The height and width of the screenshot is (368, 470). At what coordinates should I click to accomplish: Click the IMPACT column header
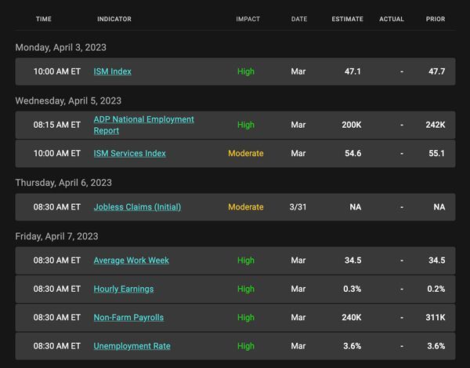pyautogui.click(x=248, y=19)
